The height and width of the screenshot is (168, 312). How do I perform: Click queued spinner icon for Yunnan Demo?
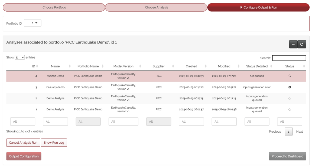point(290,76)
